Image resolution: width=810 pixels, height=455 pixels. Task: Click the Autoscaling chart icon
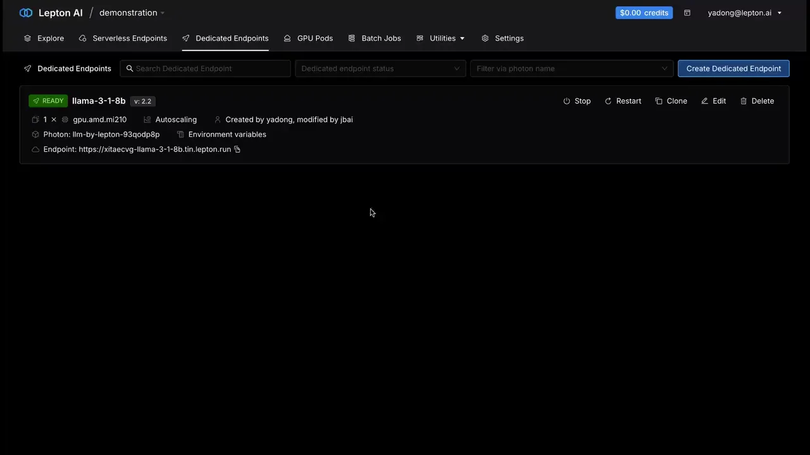(147, 119)
